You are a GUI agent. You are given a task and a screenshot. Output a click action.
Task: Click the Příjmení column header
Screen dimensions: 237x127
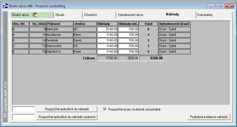(60, 24)
